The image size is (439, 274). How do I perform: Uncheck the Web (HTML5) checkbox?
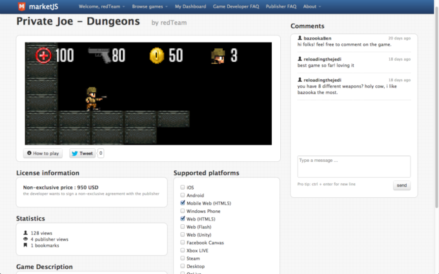pos(183,219)
